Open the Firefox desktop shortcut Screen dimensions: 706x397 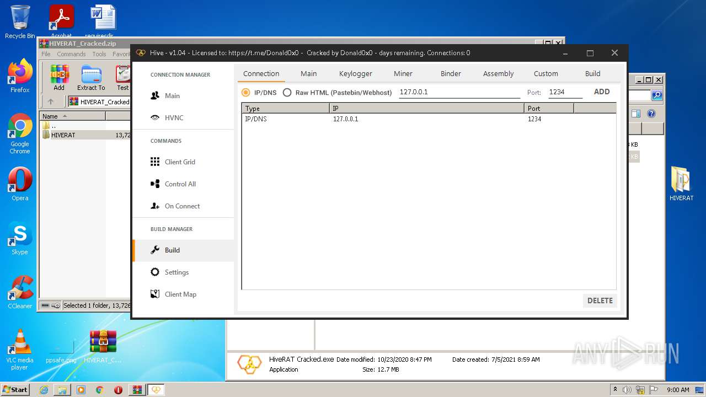pyautogui.click(x=20, y=76)
